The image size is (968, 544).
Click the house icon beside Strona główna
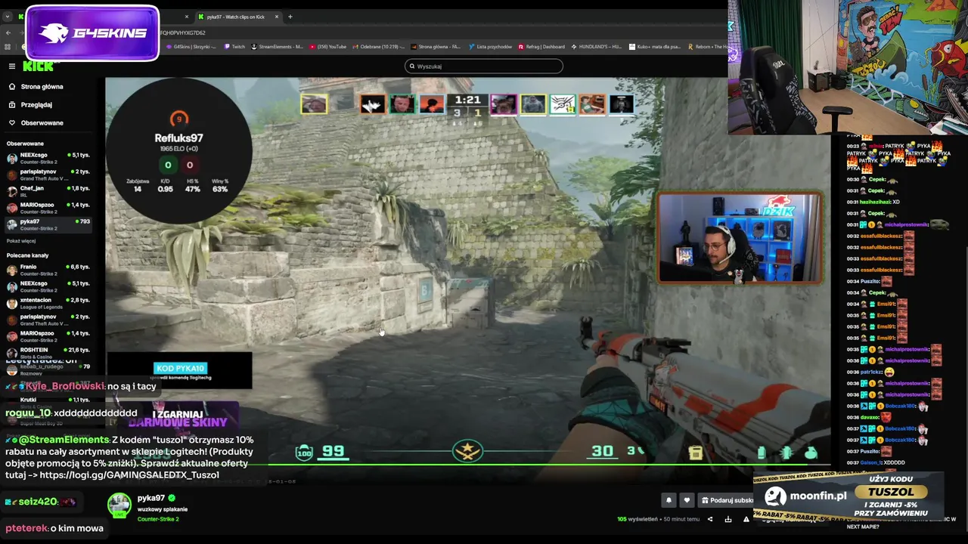(12, 87)
